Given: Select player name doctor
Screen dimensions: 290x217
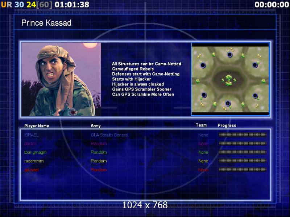Looking at the screenshot, I should tap(30, 144).
